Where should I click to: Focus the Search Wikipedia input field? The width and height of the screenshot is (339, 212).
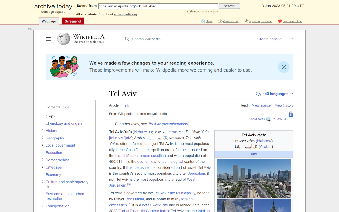pos(187,39)
